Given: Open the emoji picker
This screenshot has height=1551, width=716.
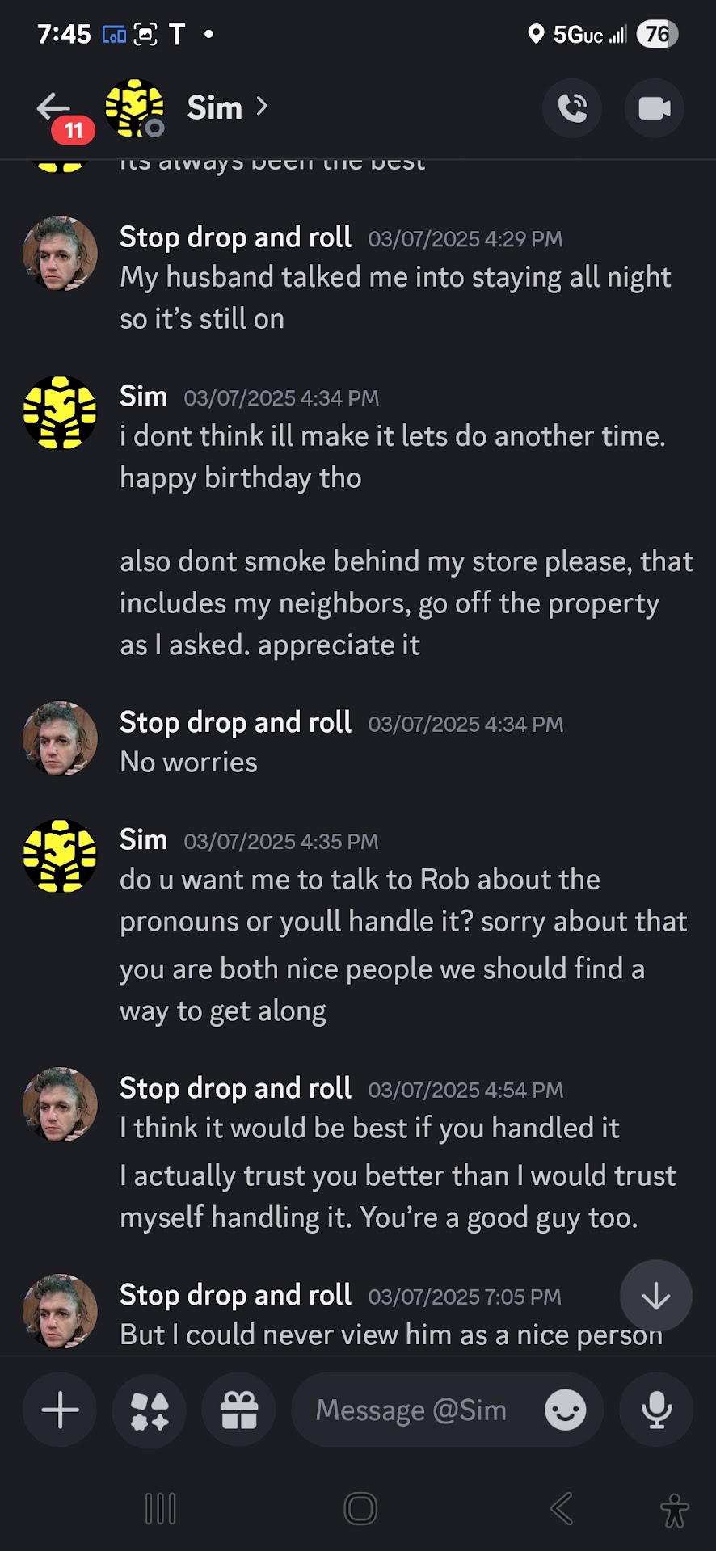Looking at the screenshot, I should [565, 1410].
